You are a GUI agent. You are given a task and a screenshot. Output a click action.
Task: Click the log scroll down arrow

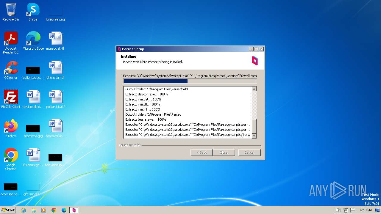click(x=254, y=136)
